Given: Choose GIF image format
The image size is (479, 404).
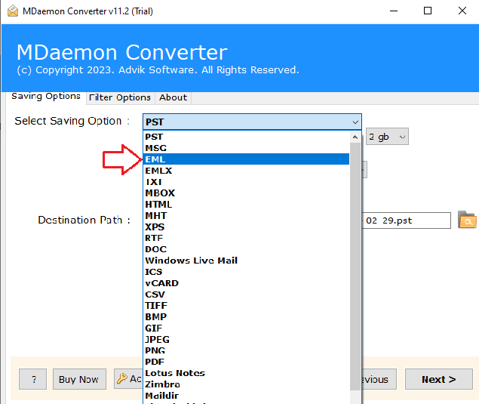Looking at the screenshot, I should pos(246,328).
